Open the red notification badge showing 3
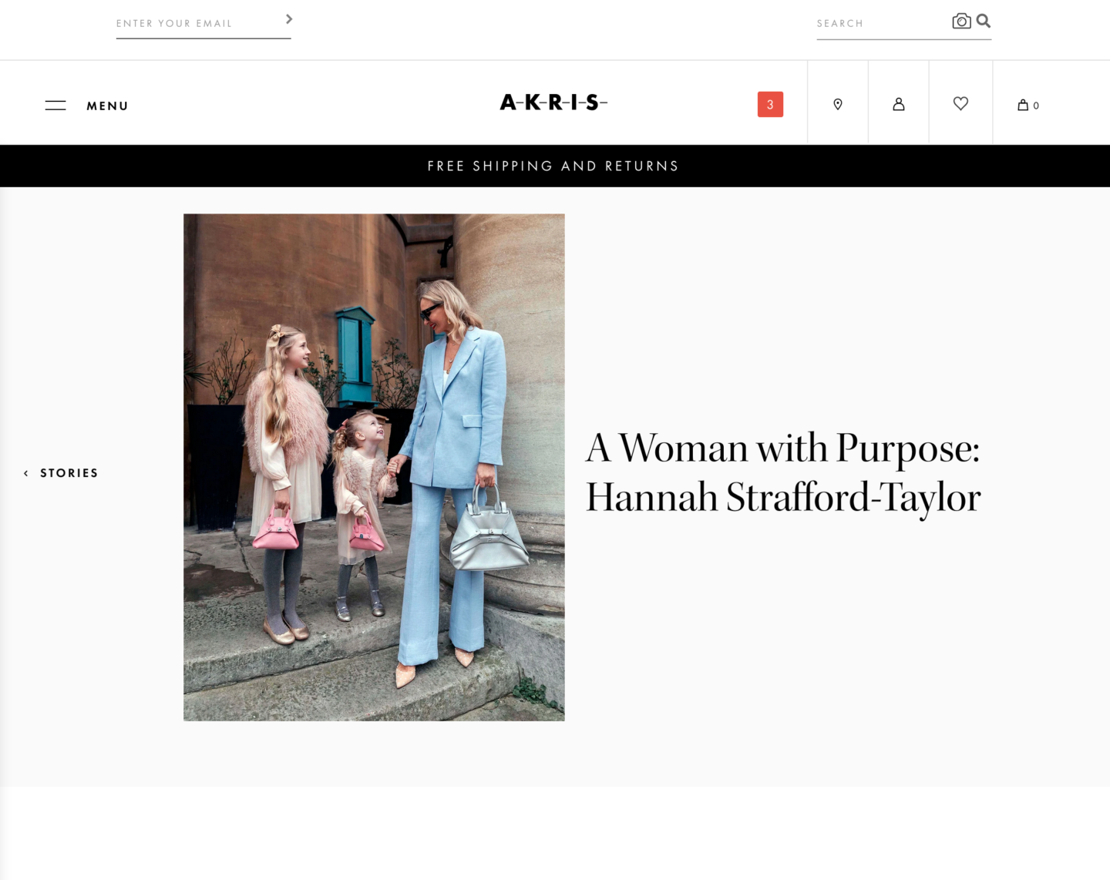Viewport: 1110px width, 880px height. (x=770, y=104)
